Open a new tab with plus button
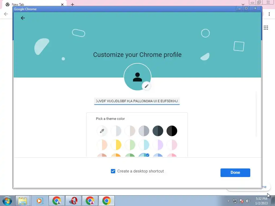This screenshot has width=275, height=206. pyautogui.click(x=73, y=4)
